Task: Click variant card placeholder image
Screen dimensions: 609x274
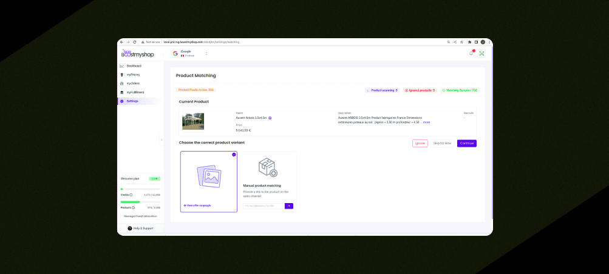Action: pos(209,176)
